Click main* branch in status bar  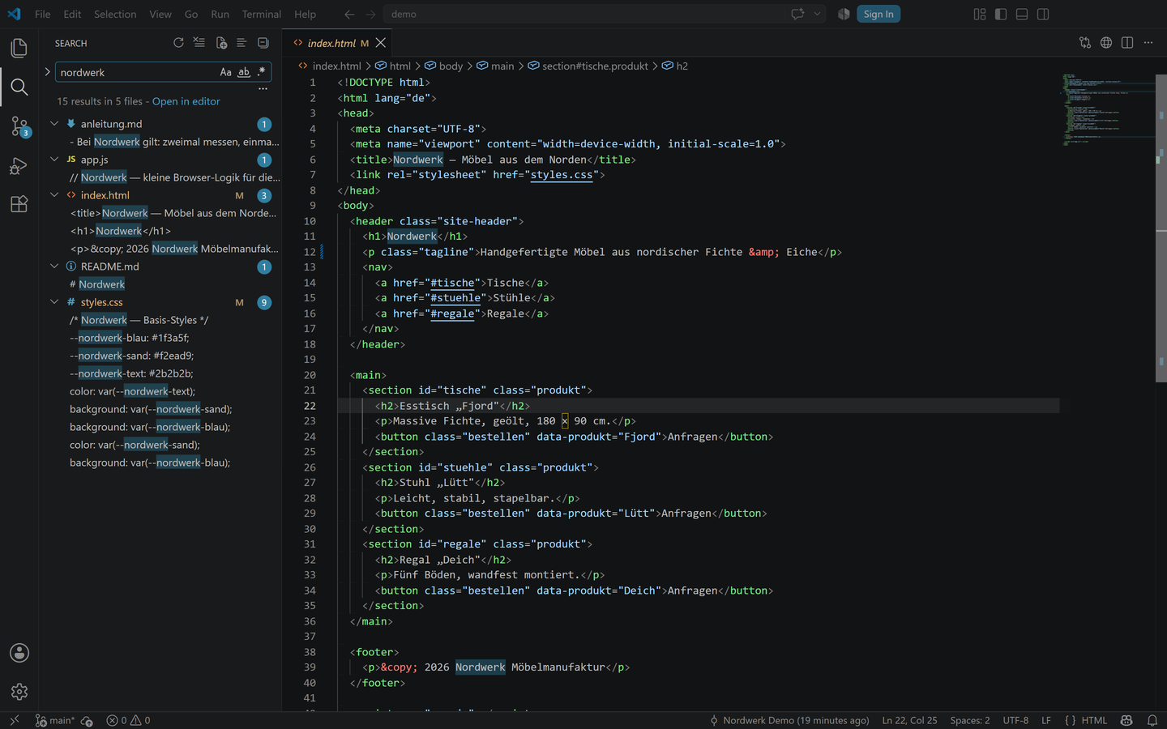pyautogui.click(x=54, y=720)
